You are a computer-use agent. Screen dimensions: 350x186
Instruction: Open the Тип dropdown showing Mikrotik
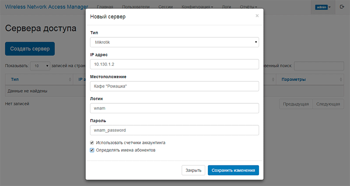point(174,42)
